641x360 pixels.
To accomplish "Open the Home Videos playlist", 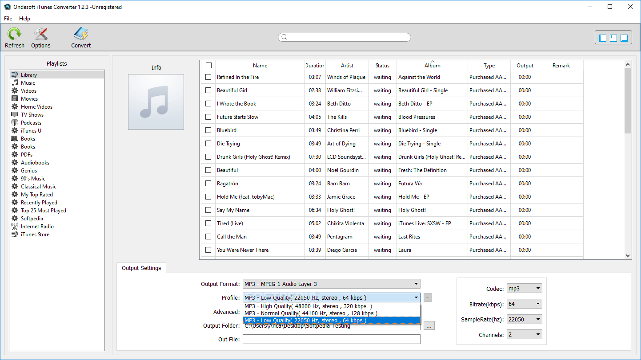I will point(57,107).
